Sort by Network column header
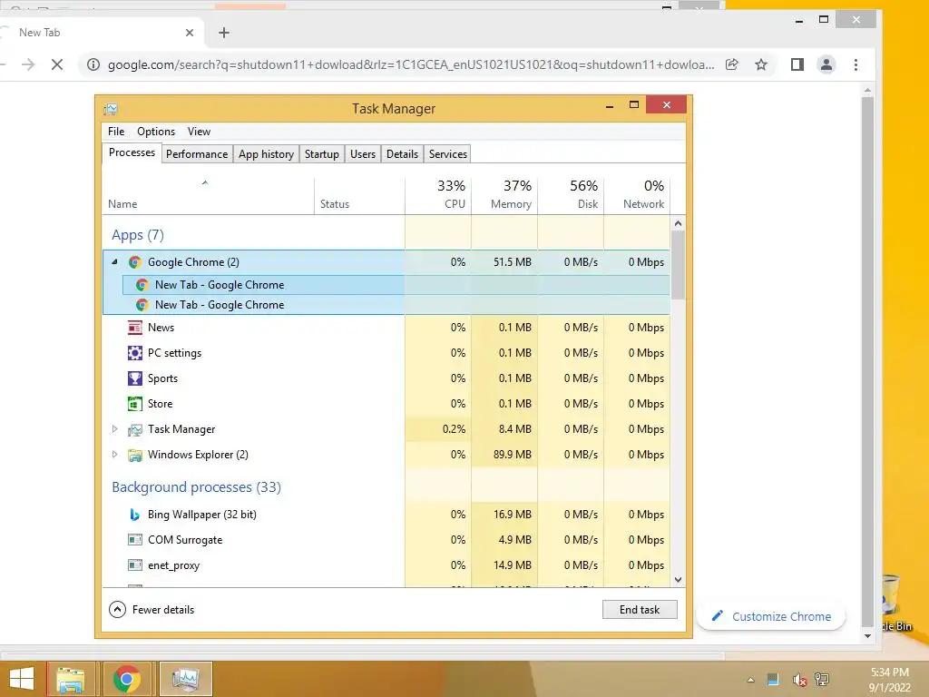The width and height of the screenshot is (929, 697). pyautogui.click(x=637, y=196)
